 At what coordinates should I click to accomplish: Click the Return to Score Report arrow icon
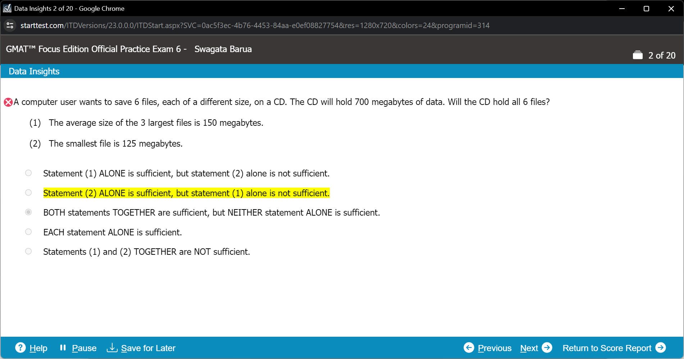tap(661, 348)
